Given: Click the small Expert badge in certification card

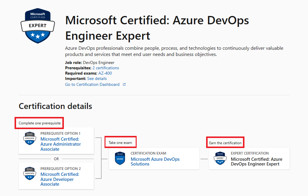Looking at the screenshot, I should (x=220, y=158).
